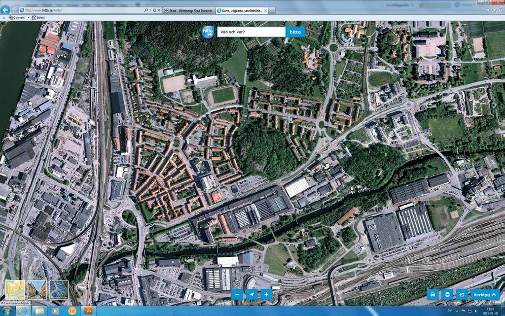The width and height of the screenshot is (505, 316).
Task: Click the hitta.se logo
Action: (208, 32)
